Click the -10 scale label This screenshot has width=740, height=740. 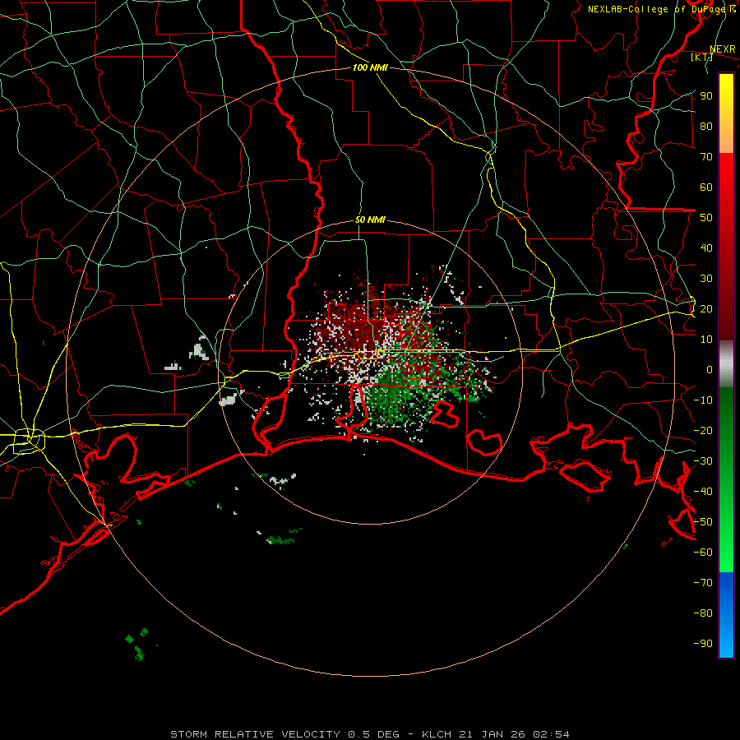[703, 400]
